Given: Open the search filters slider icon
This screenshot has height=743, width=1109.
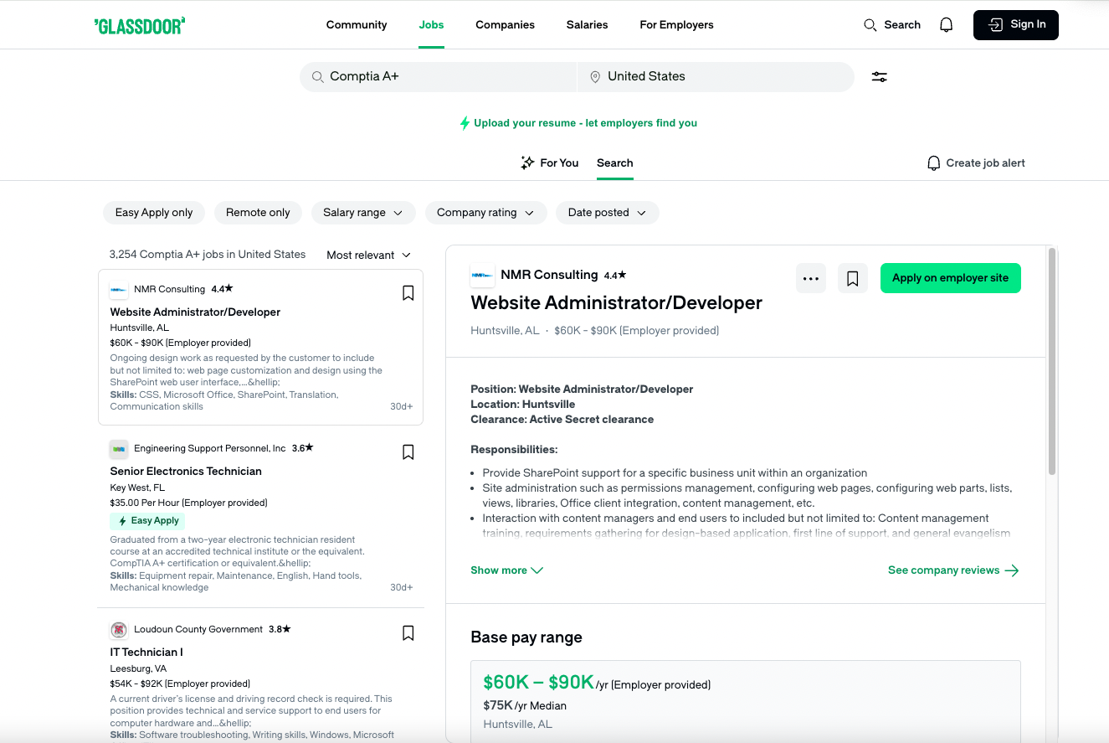Looking at the screenshot, I should point(880,77).
